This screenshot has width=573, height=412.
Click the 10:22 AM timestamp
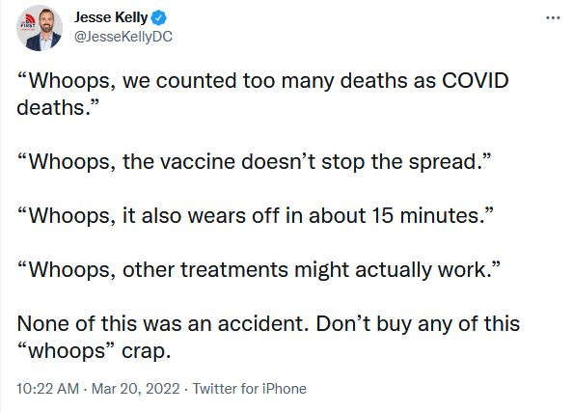(48, 389)
